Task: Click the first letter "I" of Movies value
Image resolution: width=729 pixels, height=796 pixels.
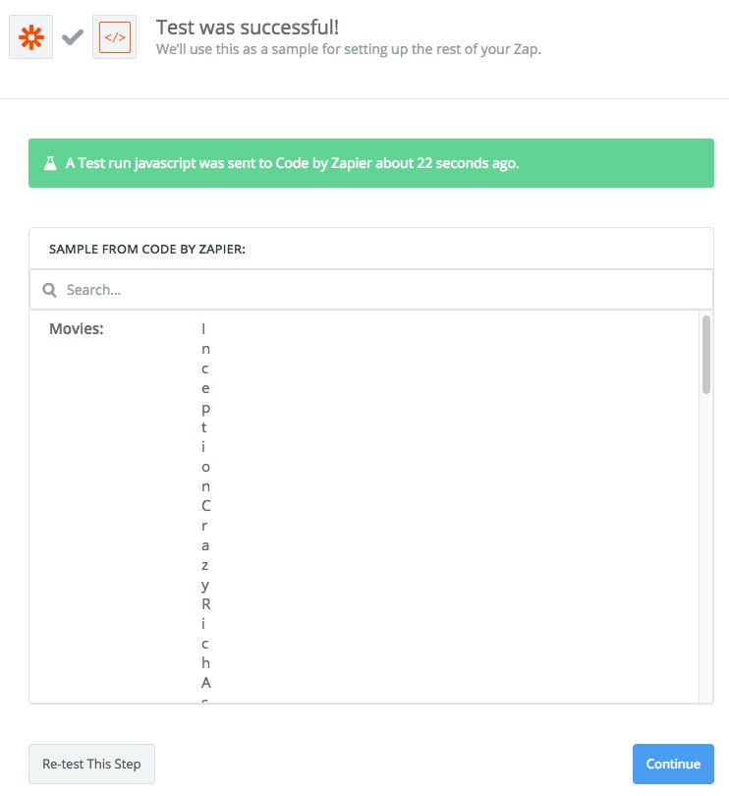Action: 204,329
